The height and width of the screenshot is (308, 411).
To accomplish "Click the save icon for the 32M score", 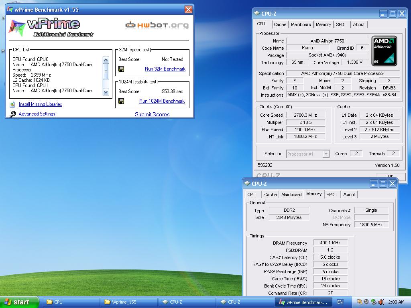I will [x=121, y=69].
